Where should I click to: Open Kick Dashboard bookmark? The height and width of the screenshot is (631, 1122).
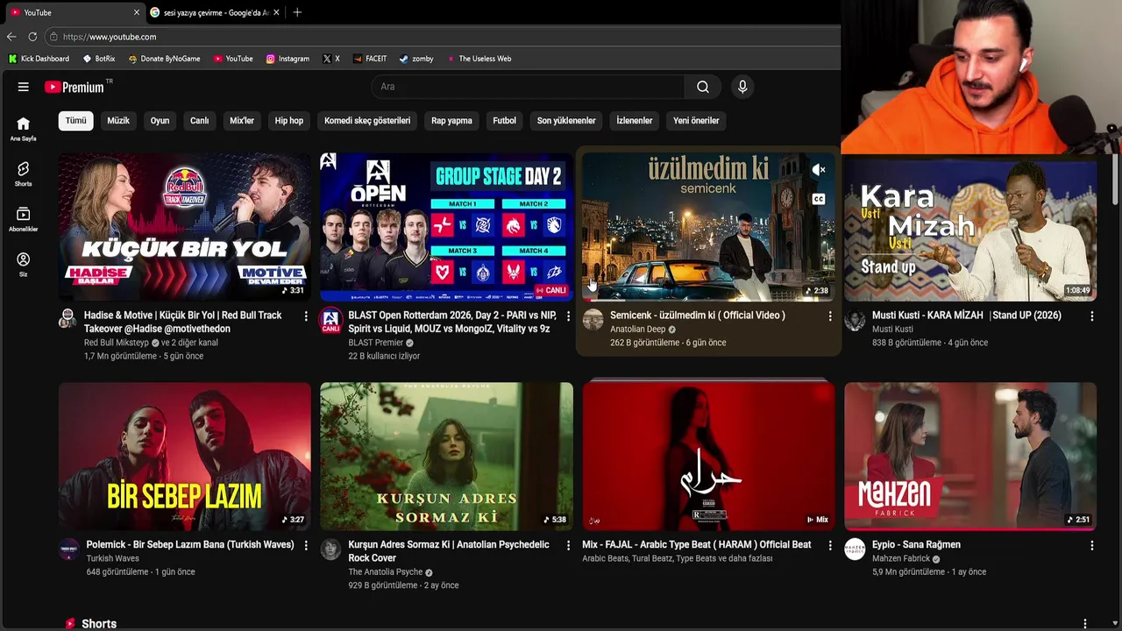39,59
